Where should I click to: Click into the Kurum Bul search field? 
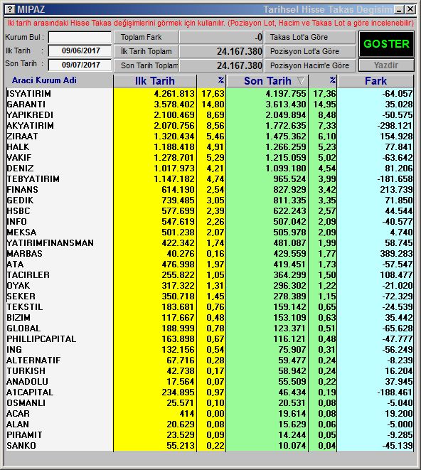80,37
